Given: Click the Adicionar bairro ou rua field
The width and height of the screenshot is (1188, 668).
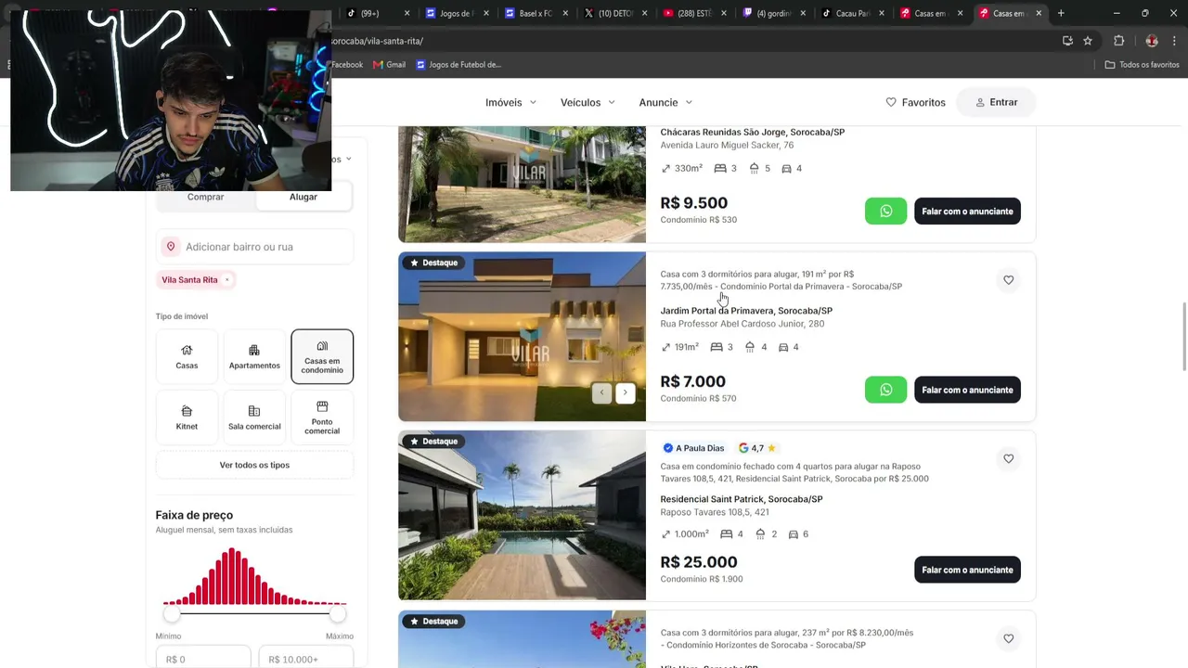Looking at the screenshot, I should pyautogui.click(x=254, y=247).
